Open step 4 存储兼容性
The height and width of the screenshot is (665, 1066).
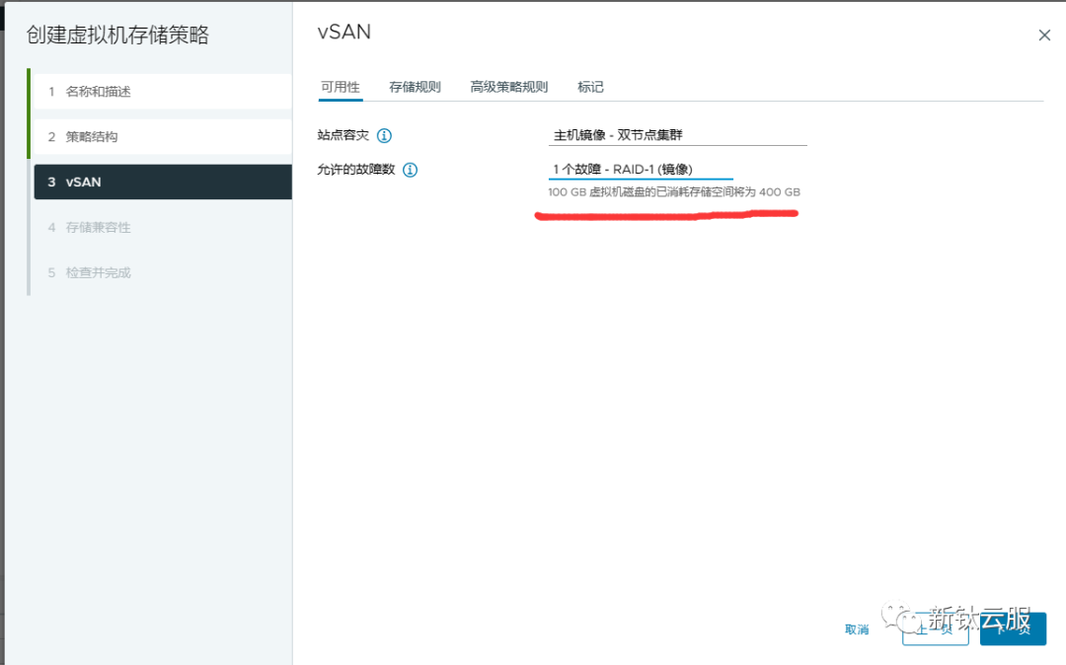pos(103,227)
